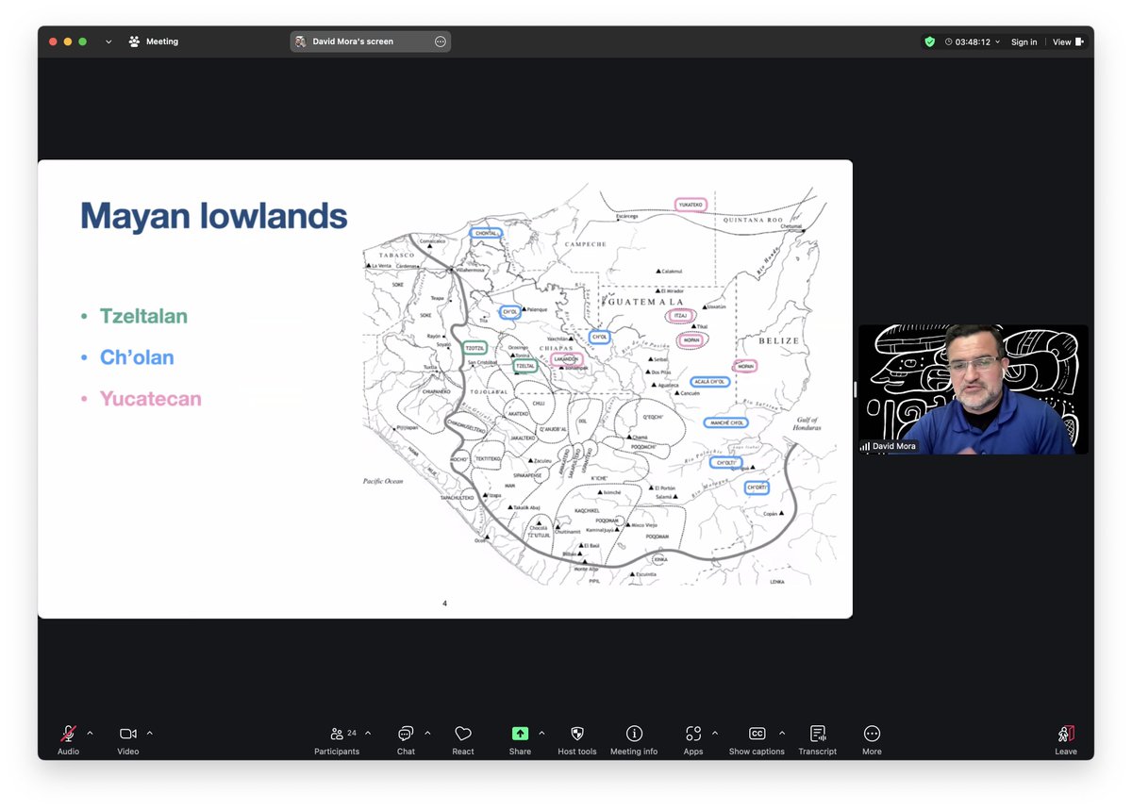Screen dimensions: 1132x810
Task: Click the Leave meeting icon
Action: pos(1066,734)
